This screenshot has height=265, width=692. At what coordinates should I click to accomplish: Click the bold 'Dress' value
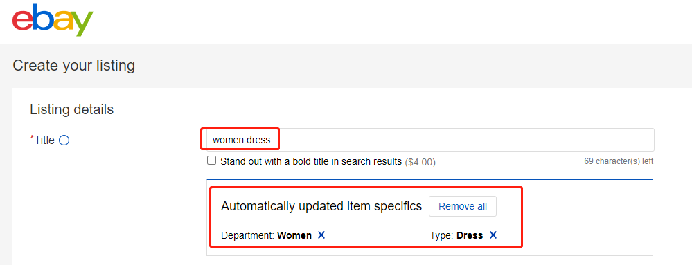pos(470,235)
